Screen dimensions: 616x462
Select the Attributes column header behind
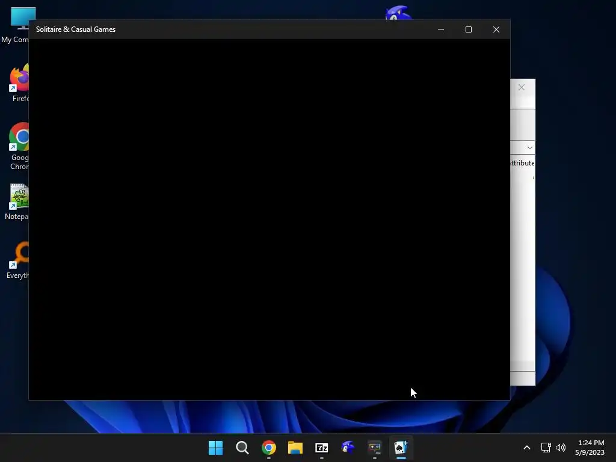pyautogui.click(x=522, y=163)
